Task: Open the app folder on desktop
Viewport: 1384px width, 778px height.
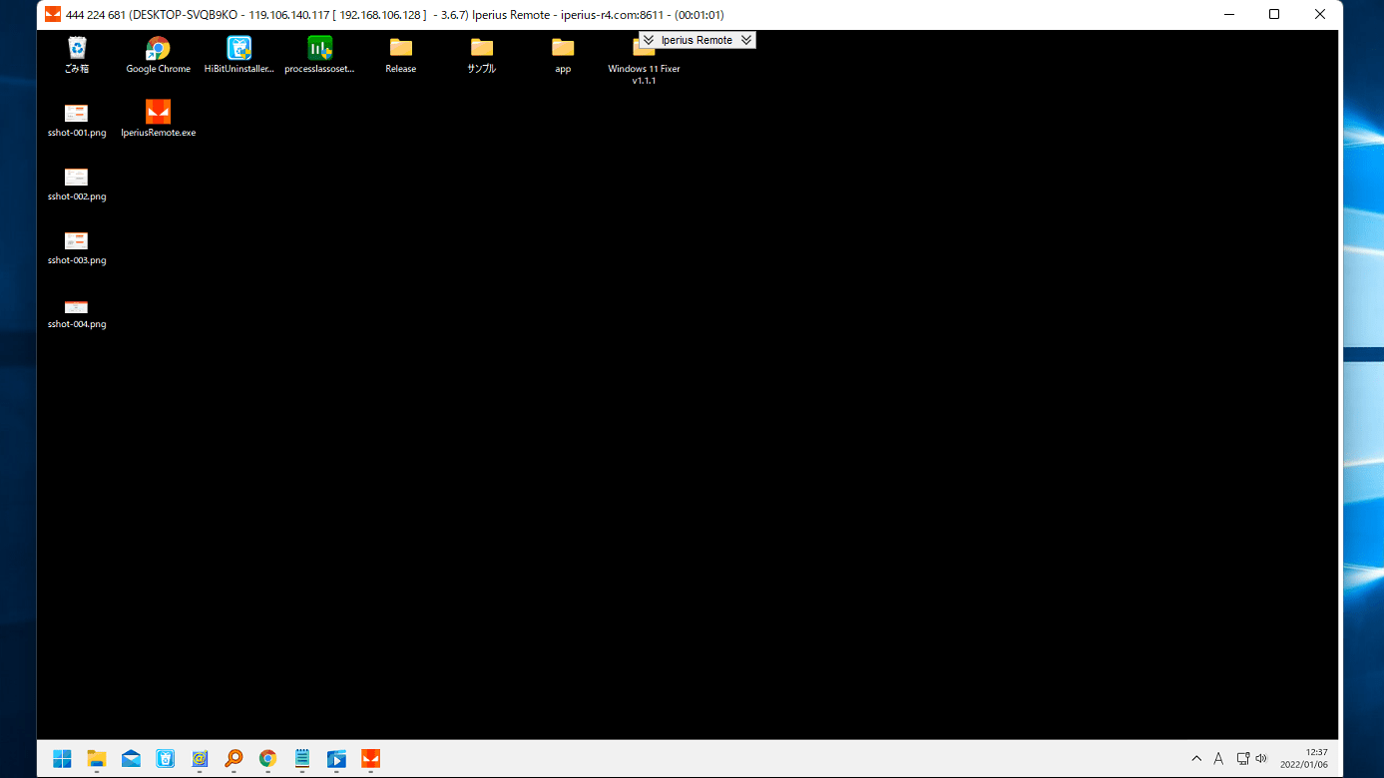Action: (563, 55)
